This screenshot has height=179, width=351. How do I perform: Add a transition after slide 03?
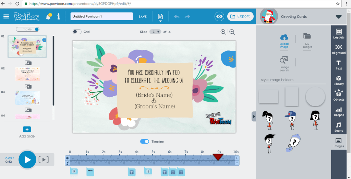[28, 110]
